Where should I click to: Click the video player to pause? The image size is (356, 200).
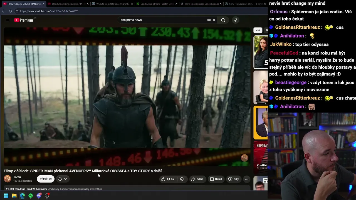coord(127,97)
